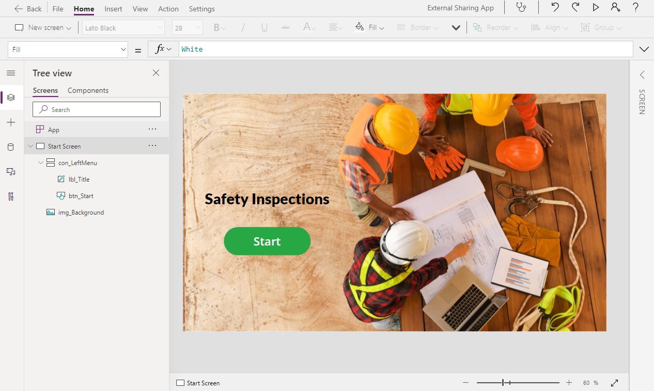Collapse the Start Screen tree node
Viewport: 654px width, 391px height.
click(x=30, y=146)
